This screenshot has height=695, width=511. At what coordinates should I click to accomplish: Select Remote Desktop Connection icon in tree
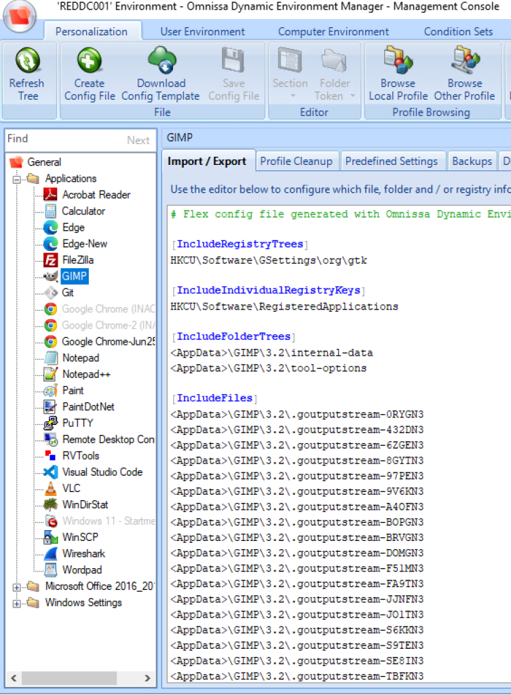coord(50,439)
